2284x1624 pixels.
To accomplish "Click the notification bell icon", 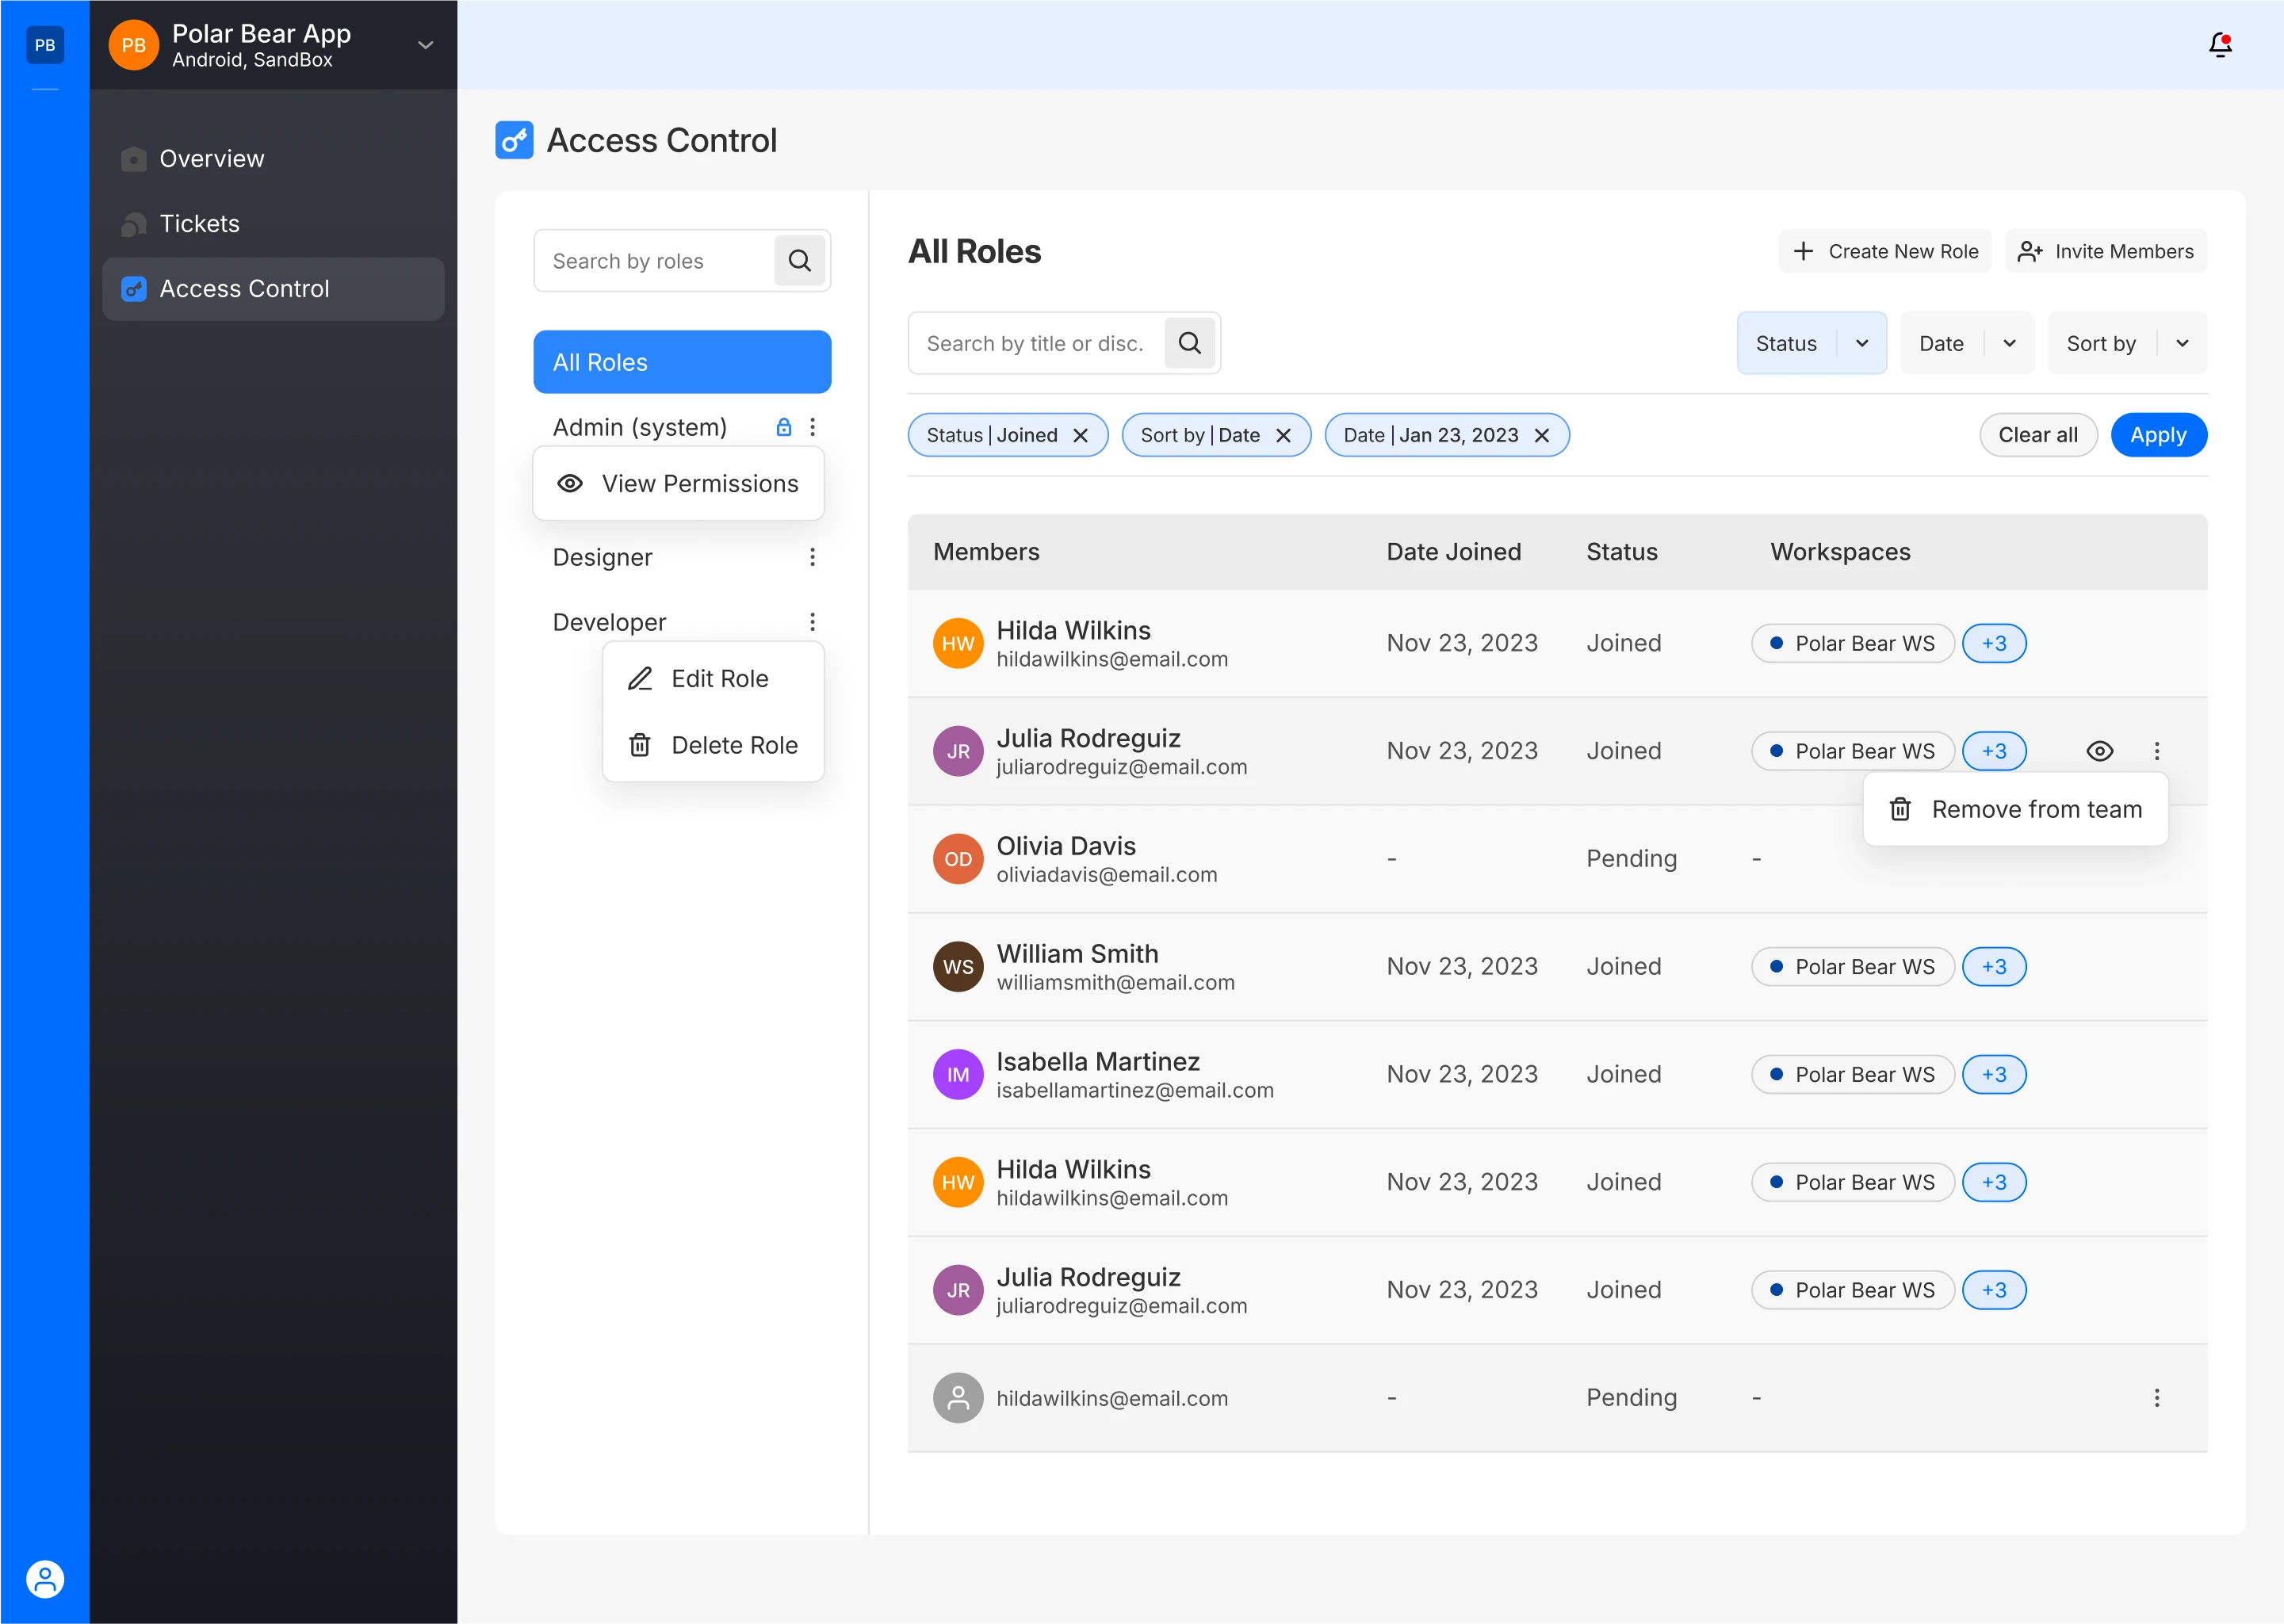I will point(2219,45).
